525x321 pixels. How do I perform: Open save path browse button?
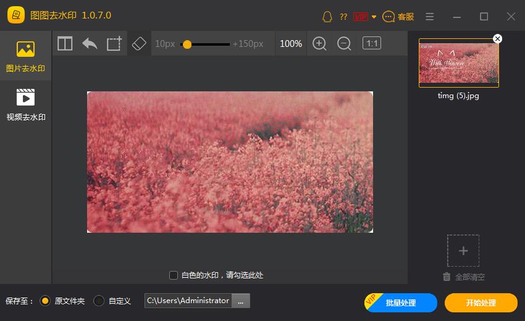pyautogui.click(x=241, y=301)
